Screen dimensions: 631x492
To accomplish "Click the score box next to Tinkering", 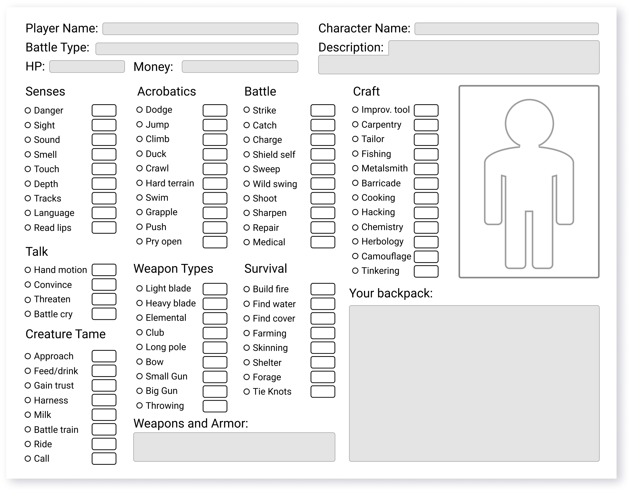I will pyautogui.click(x=426, y=271).
